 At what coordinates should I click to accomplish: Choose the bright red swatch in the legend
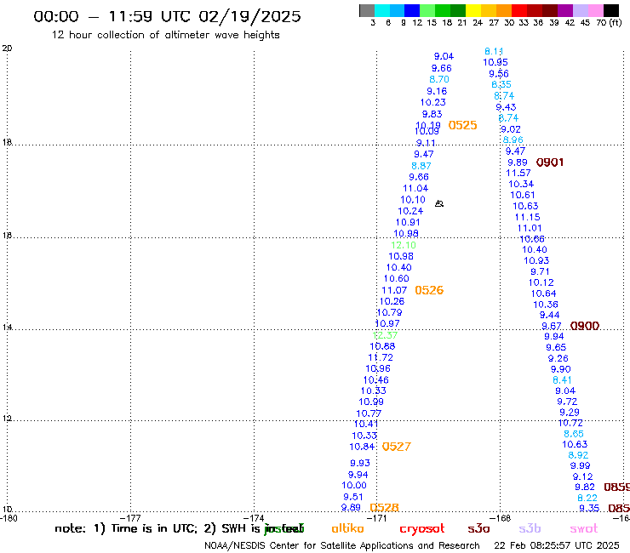point(518,10)
